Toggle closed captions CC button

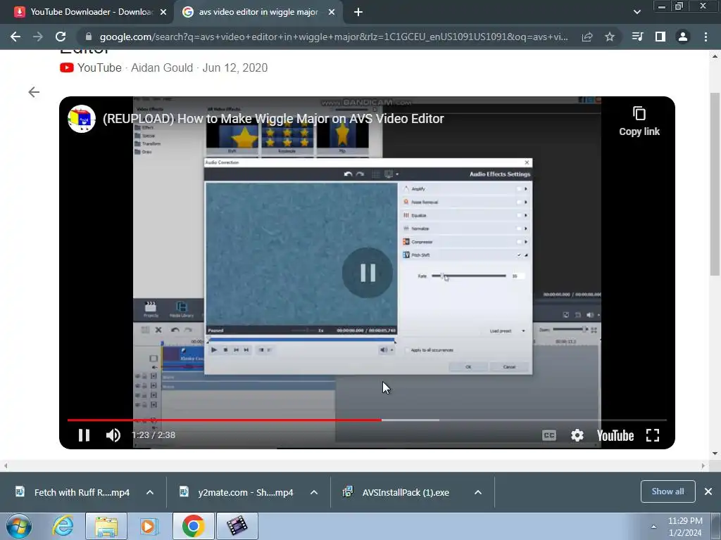[549, 435]
